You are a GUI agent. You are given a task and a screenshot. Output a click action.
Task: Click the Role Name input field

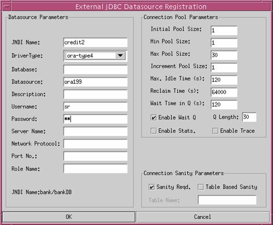click(x=95, y=169)
